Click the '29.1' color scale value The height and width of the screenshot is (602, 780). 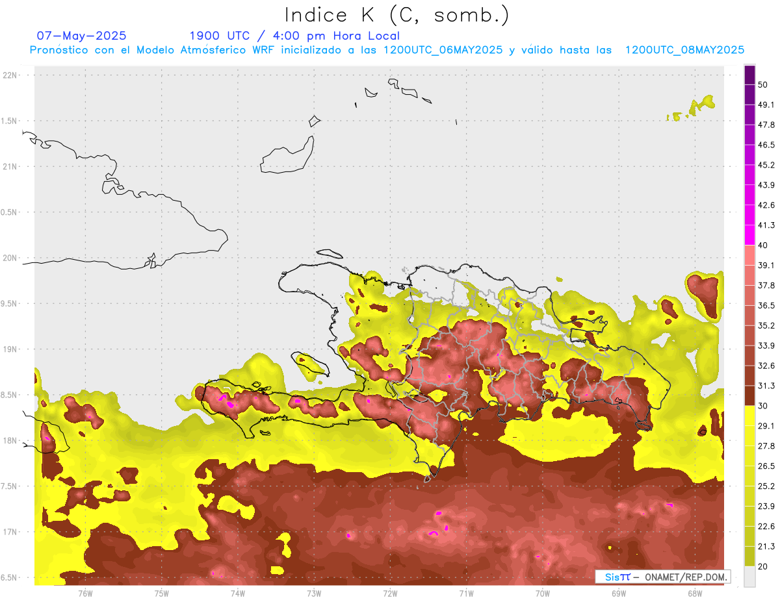click(x=766, y=425)
